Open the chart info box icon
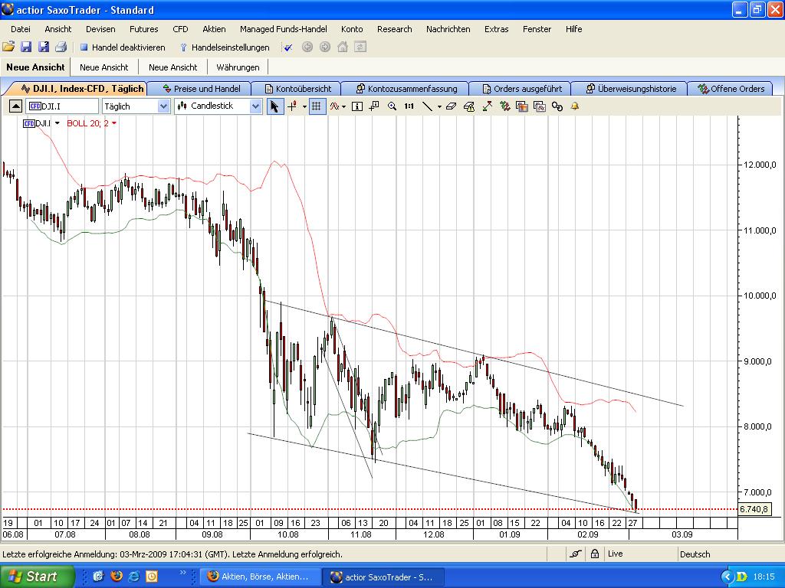 356,106
